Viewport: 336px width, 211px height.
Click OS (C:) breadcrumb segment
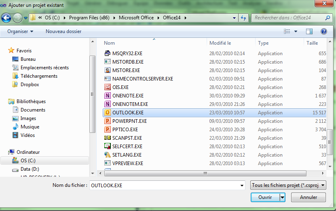point(52,18)
